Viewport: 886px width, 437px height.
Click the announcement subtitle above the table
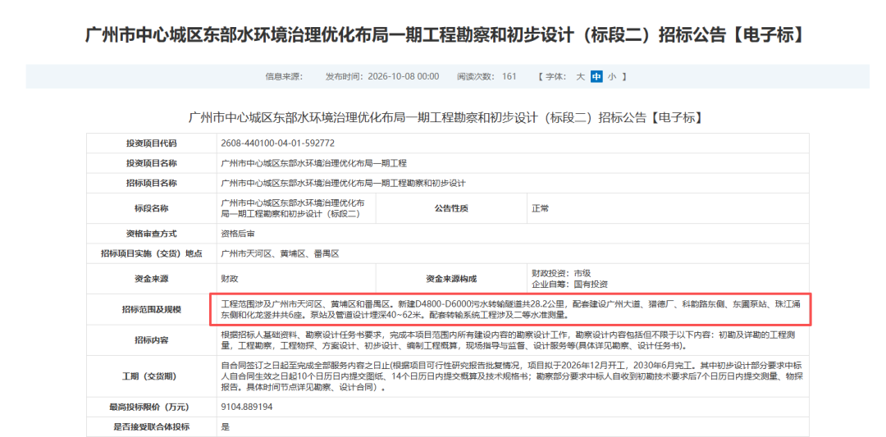pyautogui.click(x=445, y=118)
